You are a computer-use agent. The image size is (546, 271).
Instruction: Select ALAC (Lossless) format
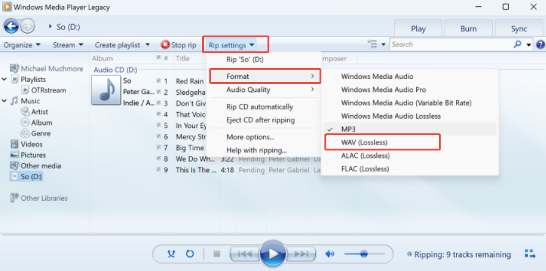point(410,155)
